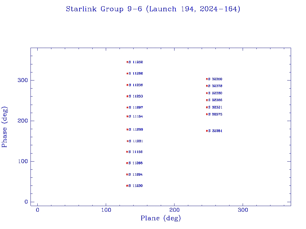Screen dimensions: 306x229
Task: Click the S 11294 red square marker
Action: point(127,174)
